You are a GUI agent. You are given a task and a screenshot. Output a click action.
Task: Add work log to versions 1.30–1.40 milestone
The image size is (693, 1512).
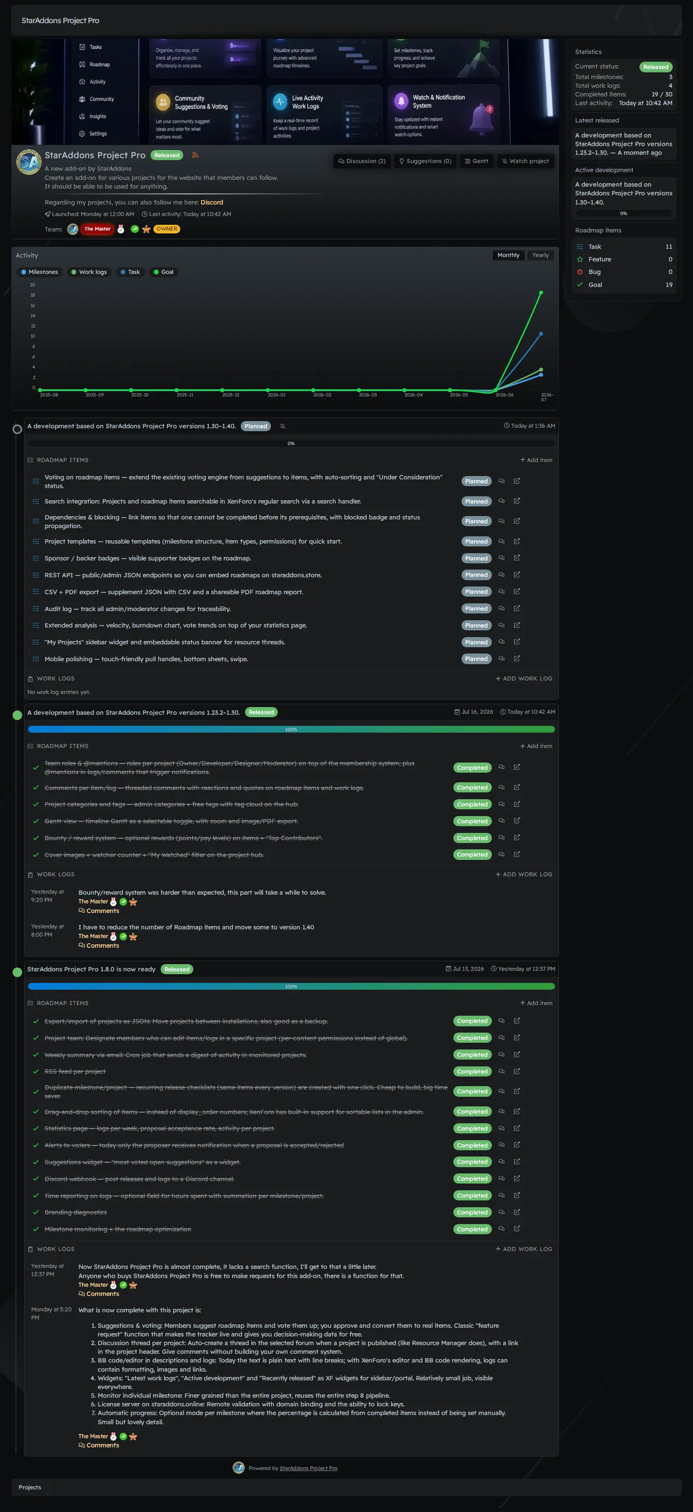pyautogui.click(x=524, y=679)
